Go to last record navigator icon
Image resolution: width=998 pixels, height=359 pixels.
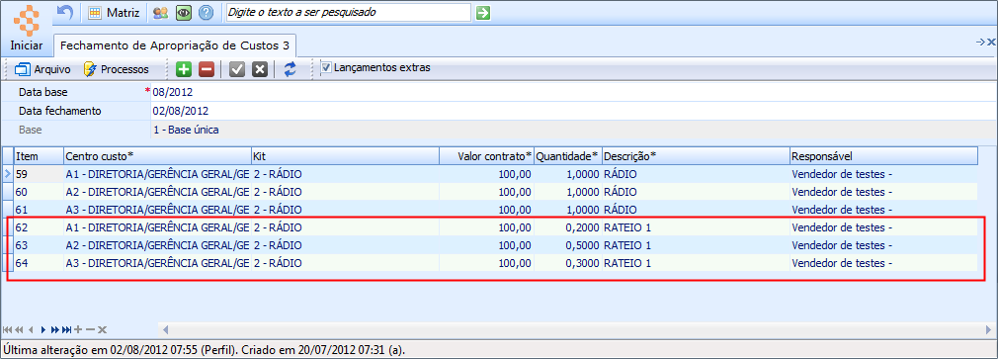pyautogui.click(x=66, y=329)
